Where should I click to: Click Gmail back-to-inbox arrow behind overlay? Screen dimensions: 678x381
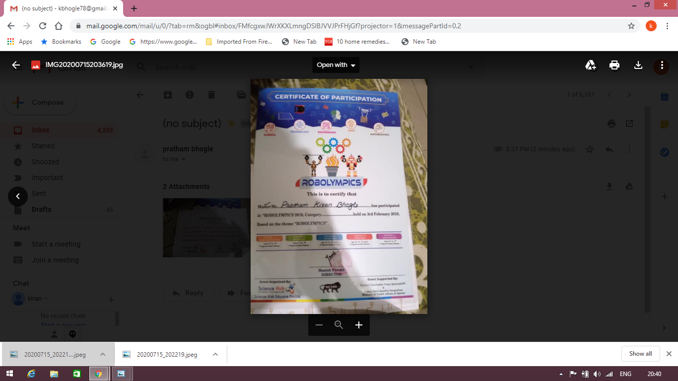140,95
